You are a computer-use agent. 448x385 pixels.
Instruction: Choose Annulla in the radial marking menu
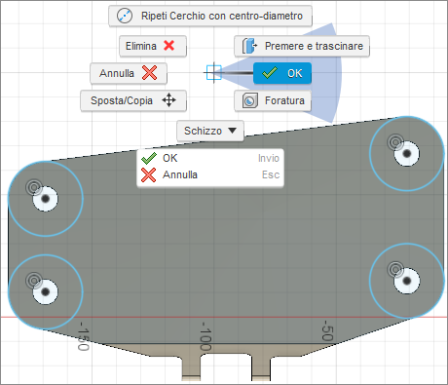pos(129,73)
